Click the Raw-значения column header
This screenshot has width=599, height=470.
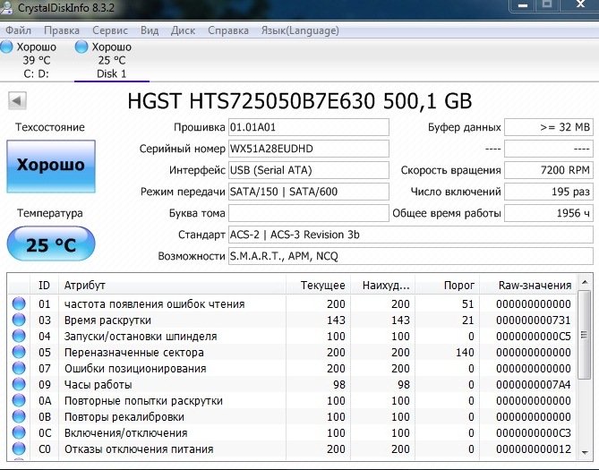pos(528,285)
